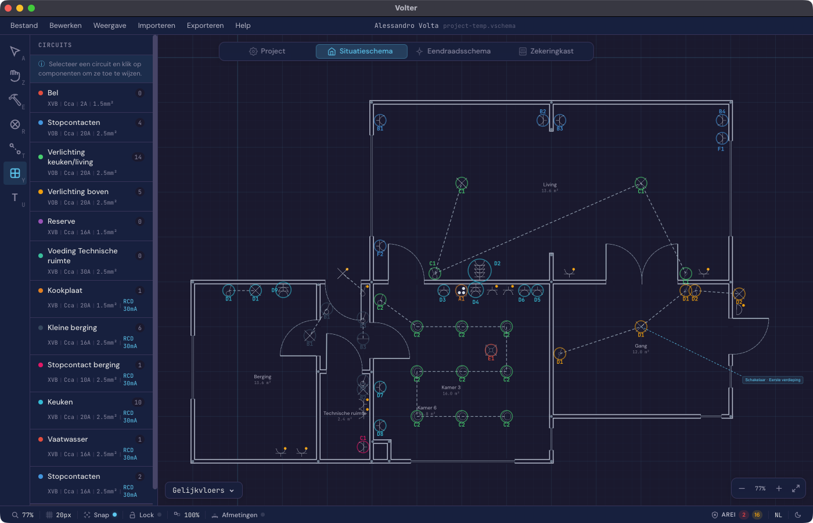Switch to dark mode with moon icon

coord(798,515)
